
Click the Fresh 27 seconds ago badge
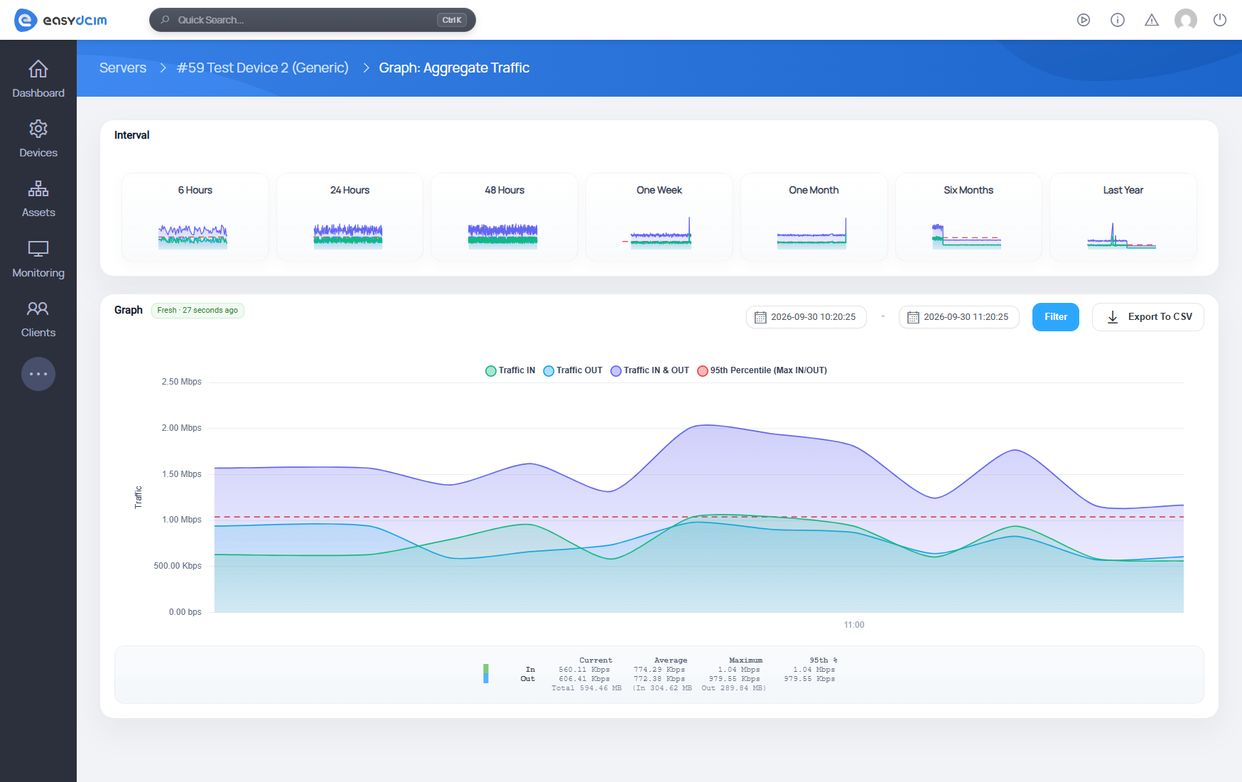tap(198, 311)
